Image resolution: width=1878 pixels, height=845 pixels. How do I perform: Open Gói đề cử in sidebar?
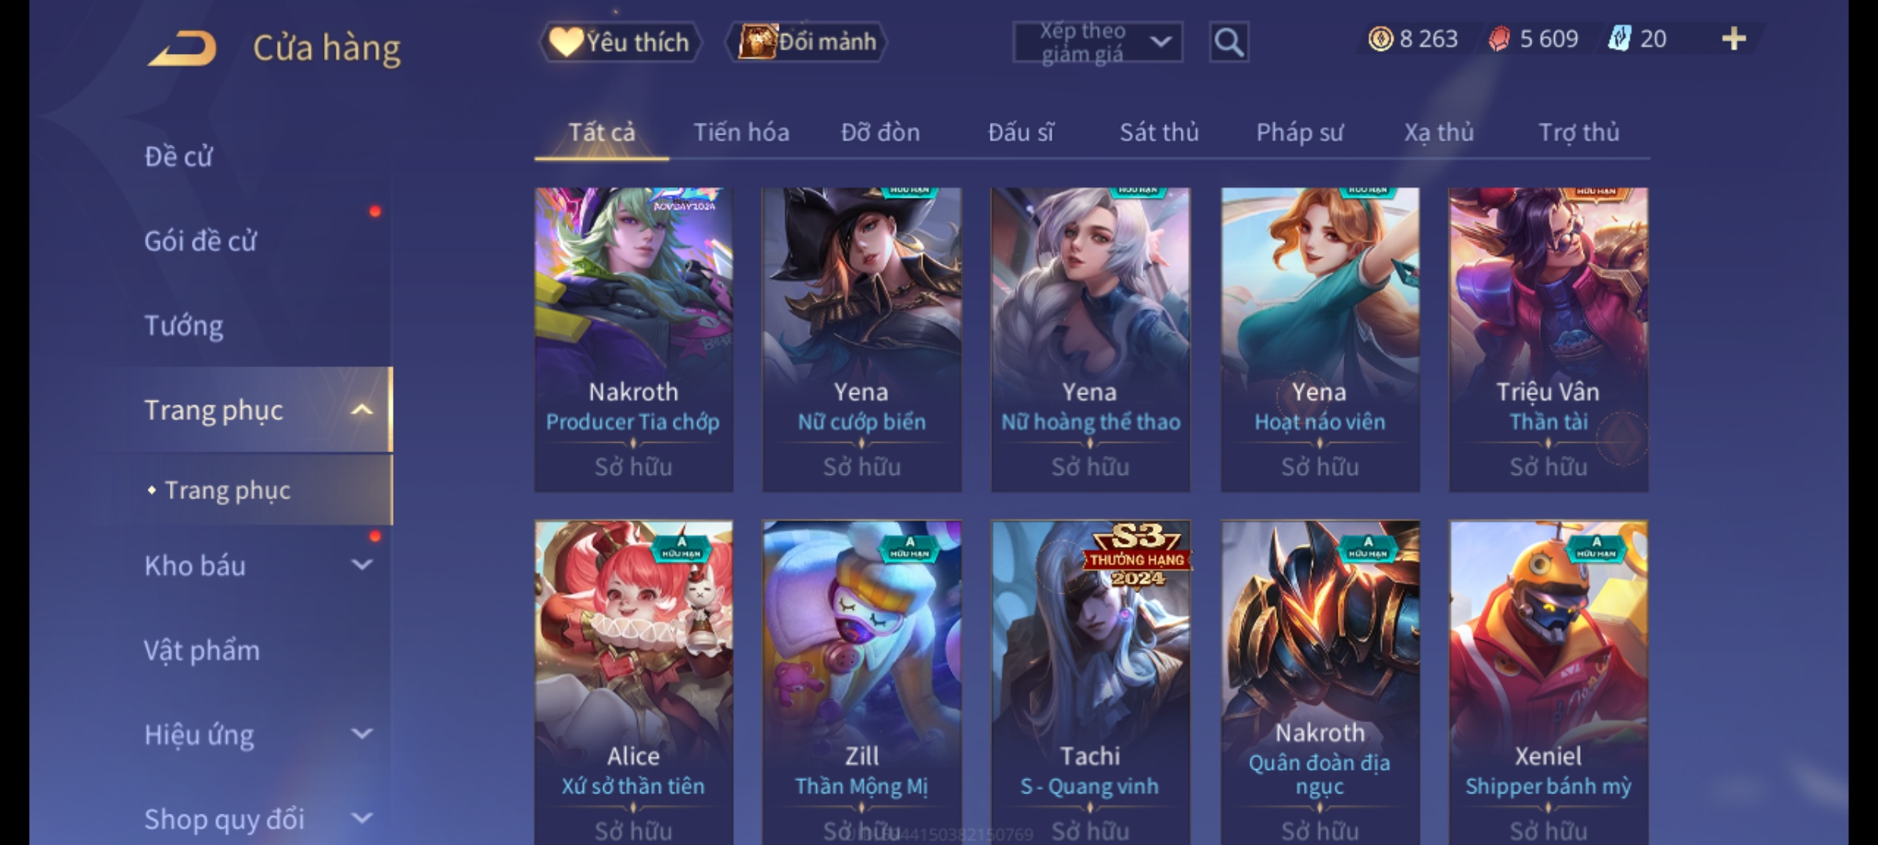tap(200, 241)
